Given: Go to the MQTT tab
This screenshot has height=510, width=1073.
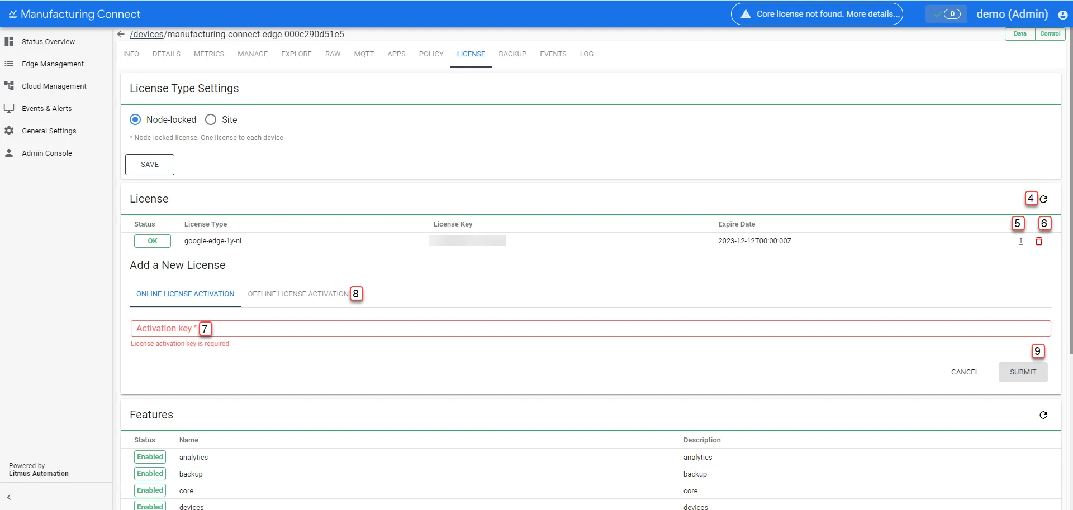Looking at the screenshot, I should (364, 54).
